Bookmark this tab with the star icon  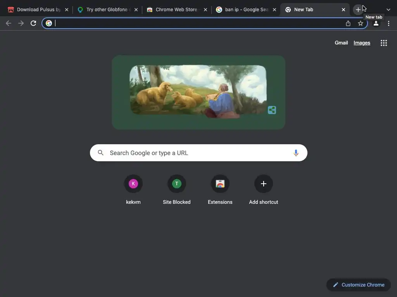click(361, 24)
